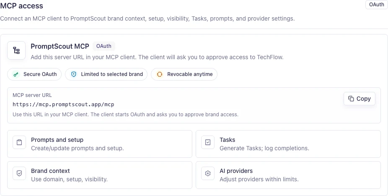Click the shield-check icon for Brand context
The height and width of the screenshot is (196, 388).
(19, 173)
